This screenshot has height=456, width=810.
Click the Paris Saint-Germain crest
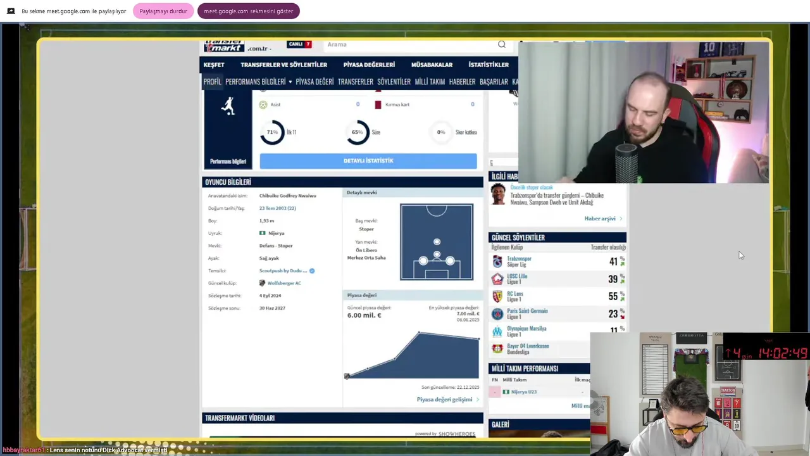(x=497, y=313)
